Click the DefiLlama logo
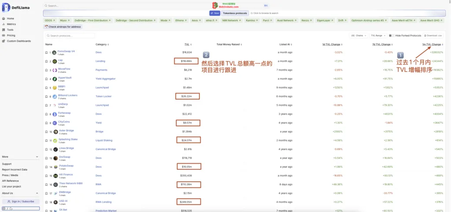The image size is (451, 212). click(16, 7)
